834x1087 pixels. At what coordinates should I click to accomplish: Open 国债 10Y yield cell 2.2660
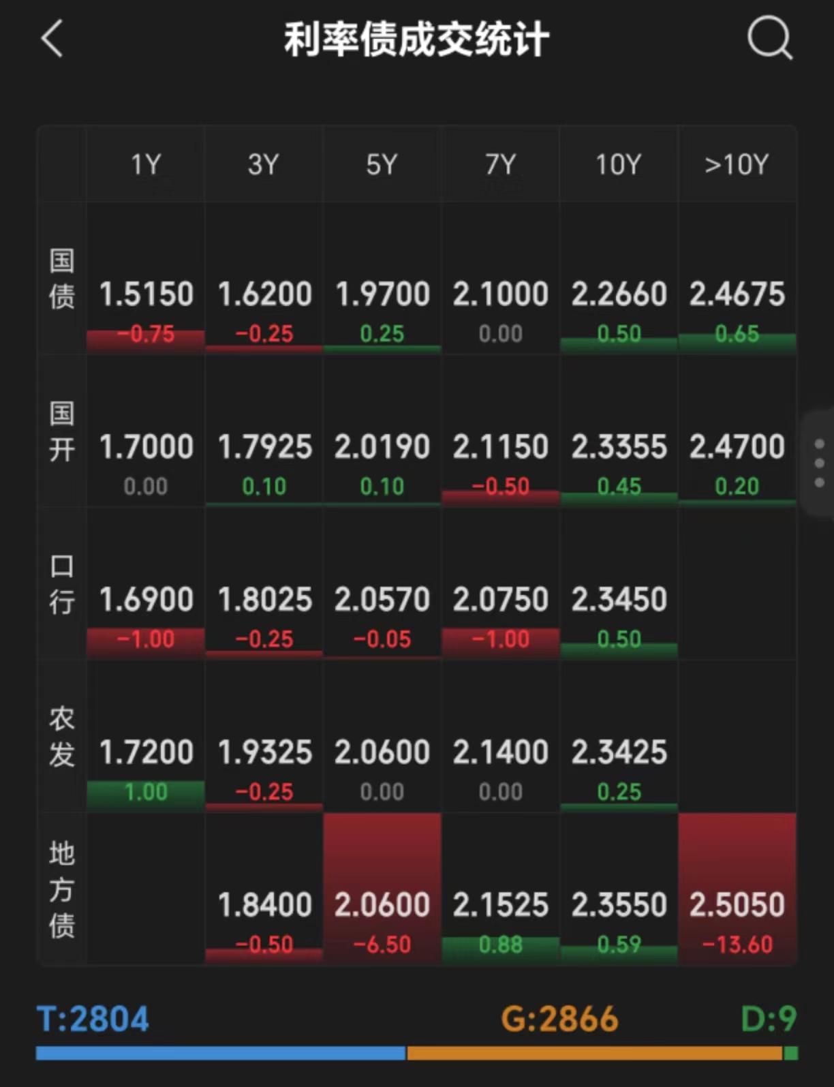[618, 294]
